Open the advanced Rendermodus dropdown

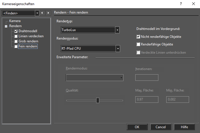click(121, 78)
